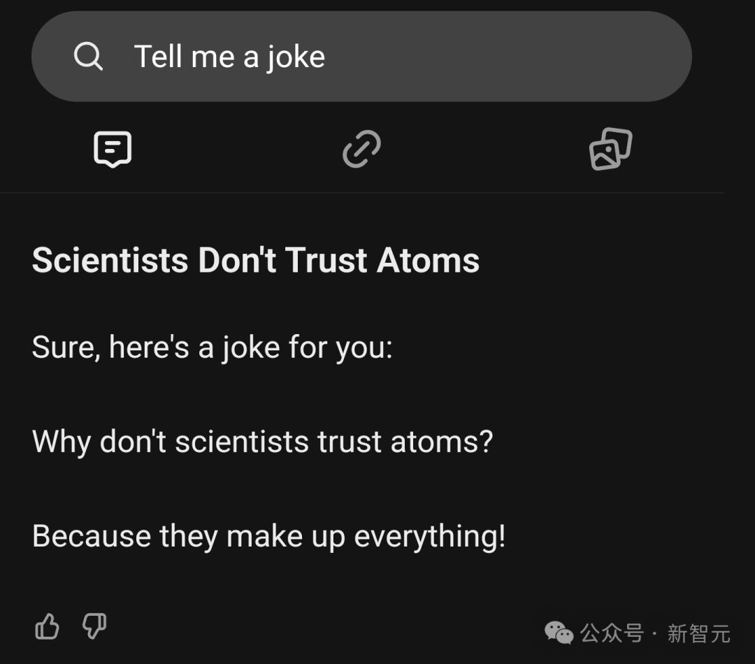Viewport: 755px width, 664px height.
Task: Click the "Why don't scientists trust atoms?" line
Action: coord(263,442)
